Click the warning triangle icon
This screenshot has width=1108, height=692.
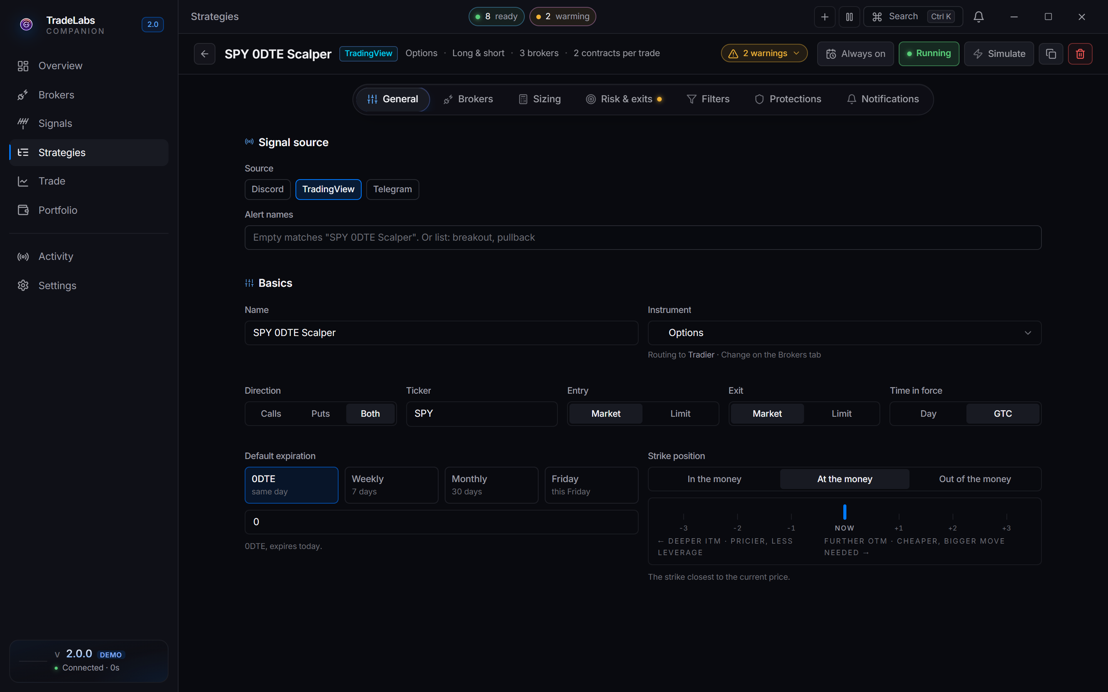click(733, 53)
